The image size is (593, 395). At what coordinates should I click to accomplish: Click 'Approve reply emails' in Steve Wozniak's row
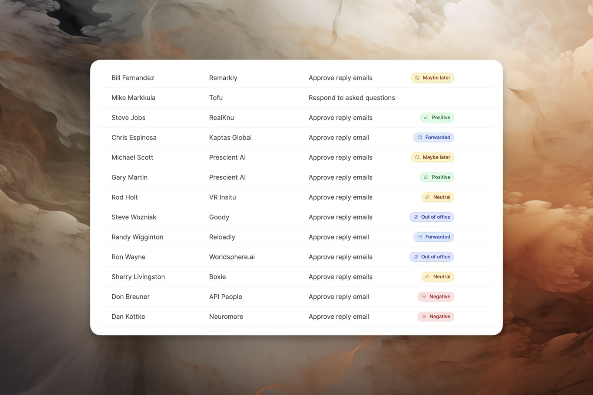[x=340, y=217]
